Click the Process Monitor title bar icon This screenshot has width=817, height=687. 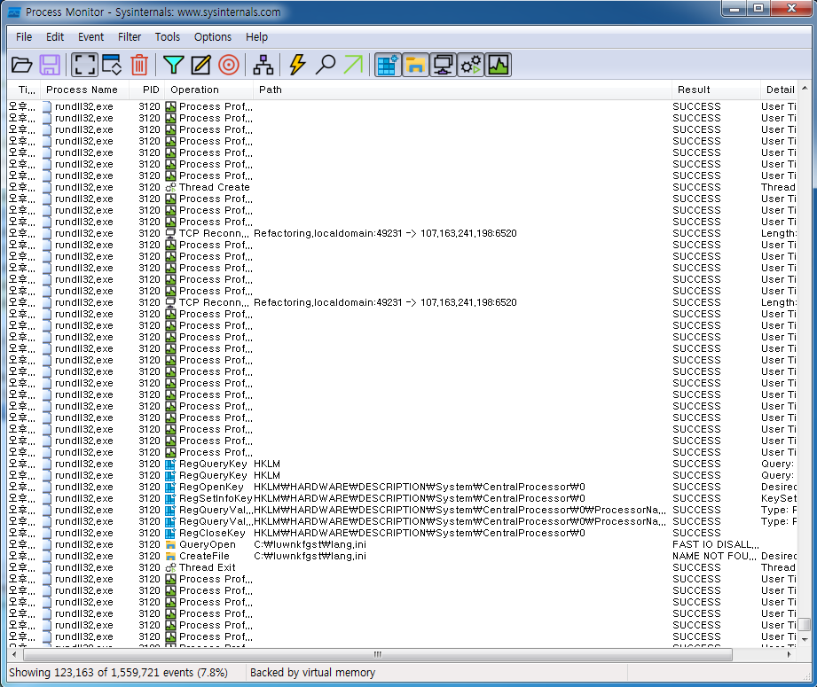click(14, 12)
